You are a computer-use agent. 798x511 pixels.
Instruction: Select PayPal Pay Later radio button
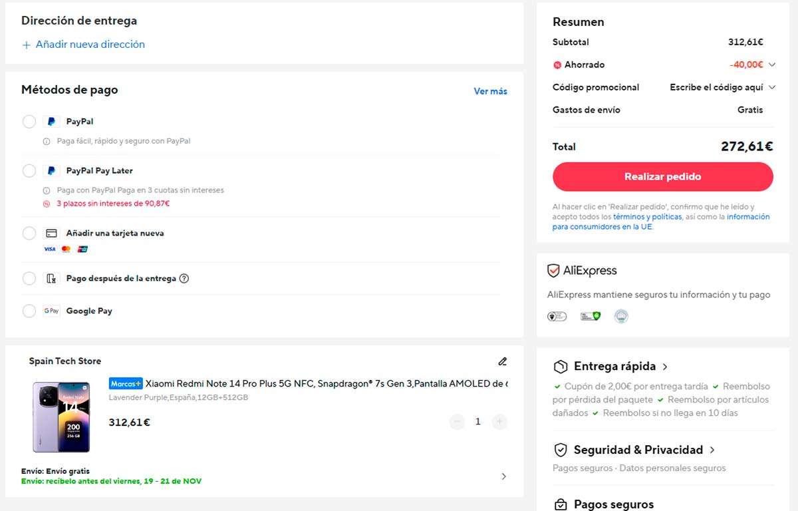[x=29, y=171]
